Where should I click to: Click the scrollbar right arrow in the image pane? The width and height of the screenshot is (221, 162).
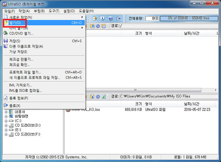(x=216, y=90)
